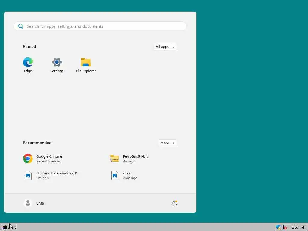Click the Pinned section heading
This screenshot has width=308, height=231.
29,46
